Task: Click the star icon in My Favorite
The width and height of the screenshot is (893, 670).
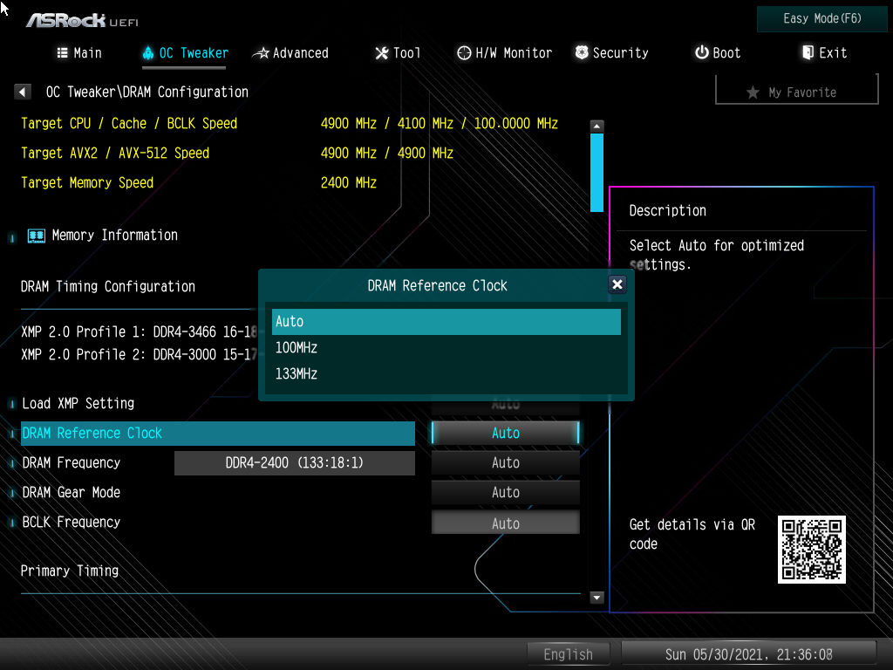Action: pos(753,92)
